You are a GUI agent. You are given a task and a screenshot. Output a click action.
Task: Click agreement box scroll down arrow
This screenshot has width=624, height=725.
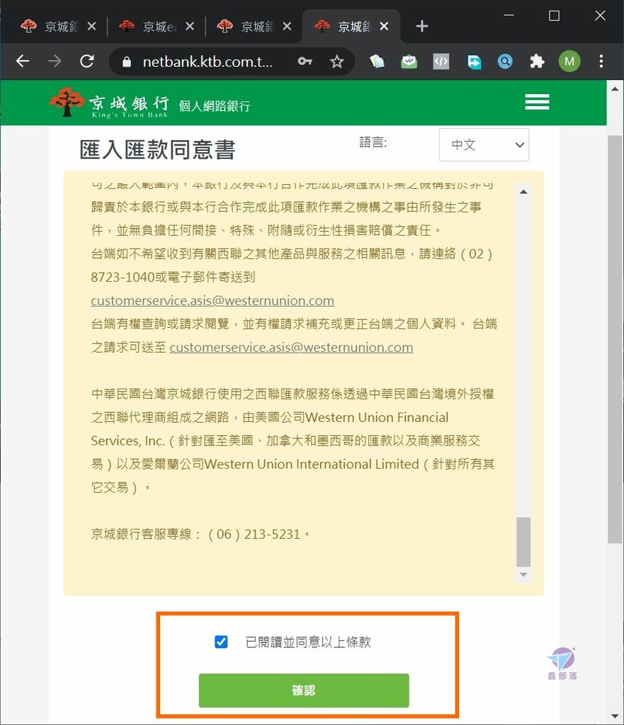(523, 575)
